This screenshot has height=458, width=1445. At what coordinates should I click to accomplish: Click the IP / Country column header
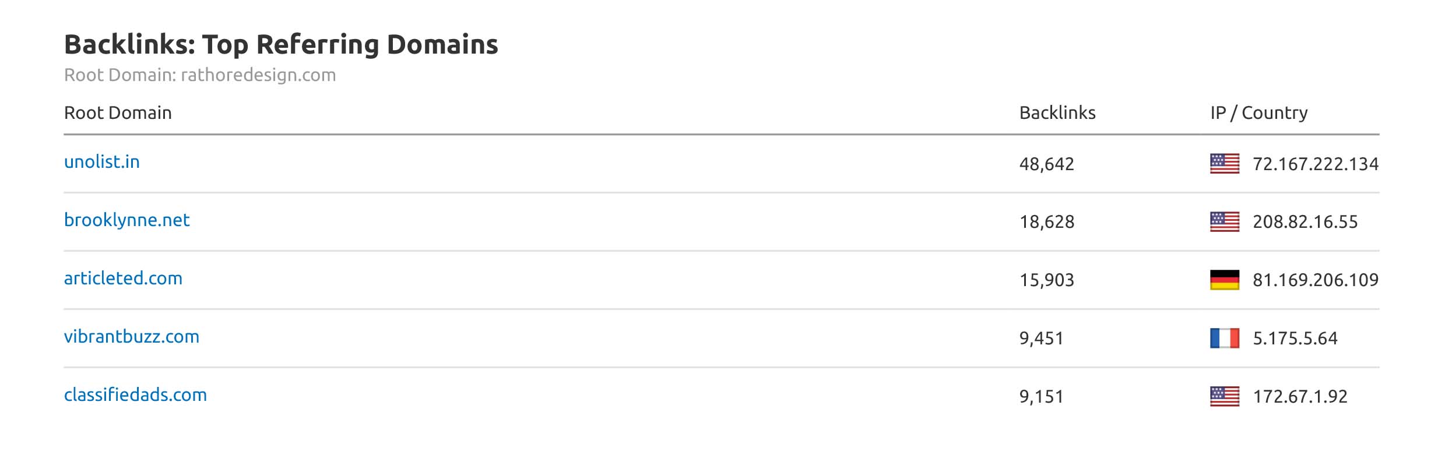click(1258, 113)
